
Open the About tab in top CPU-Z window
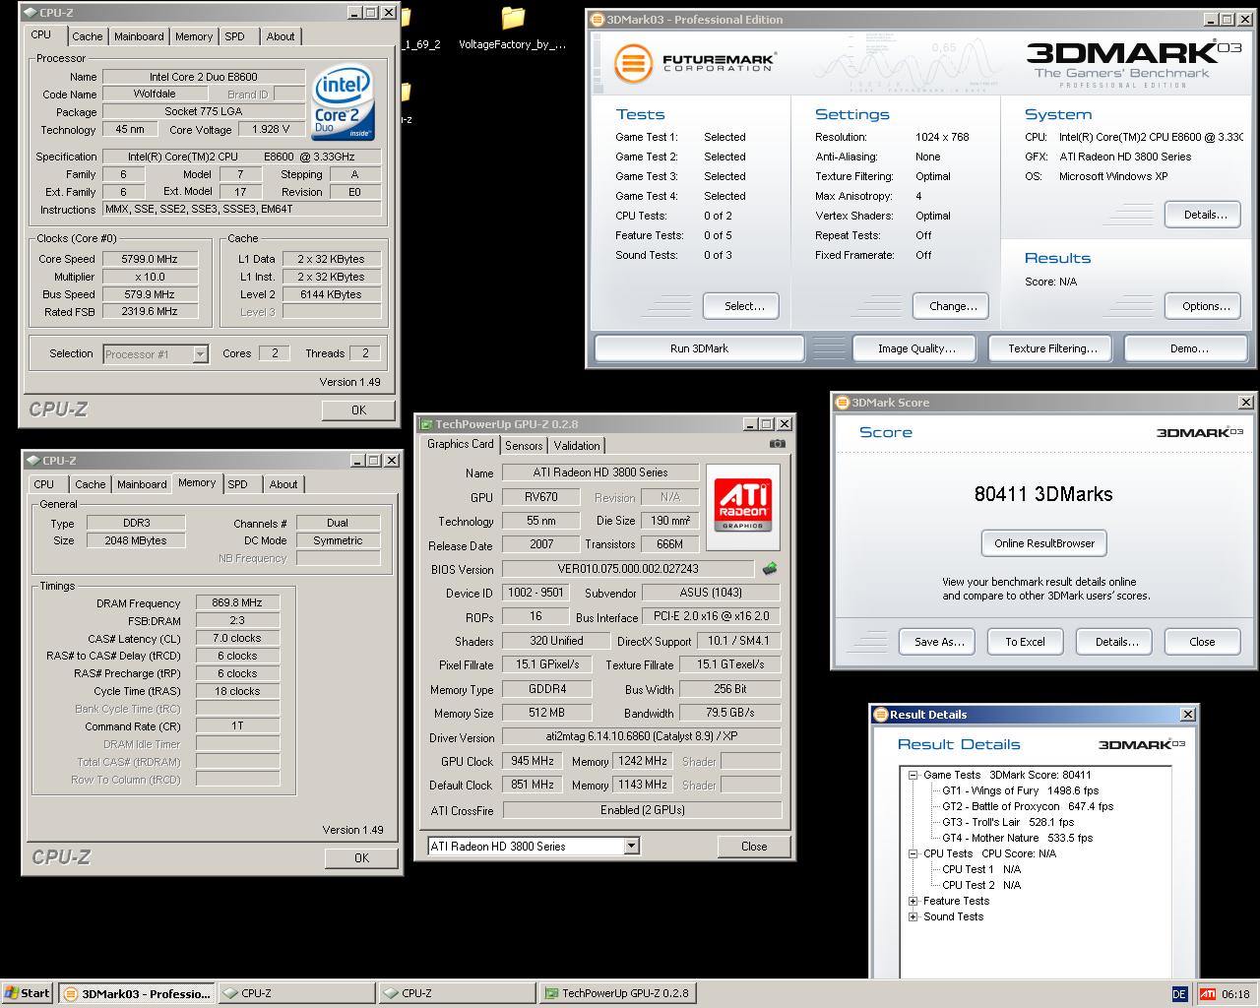(x=281, y=36)
